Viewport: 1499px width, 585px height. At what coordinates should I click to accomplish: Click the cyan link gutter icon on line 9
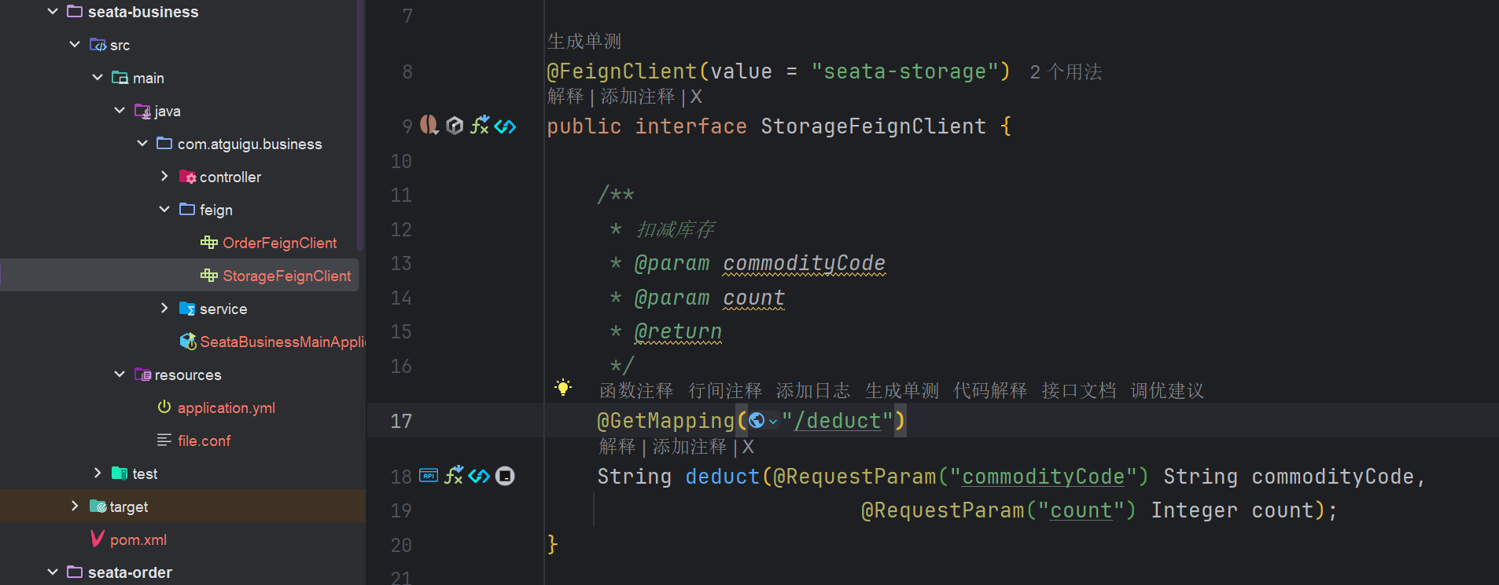506,126
